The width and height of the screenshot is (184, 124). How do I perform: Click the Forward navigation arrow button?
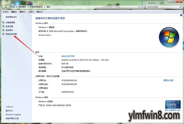click(x=8, y=7)
